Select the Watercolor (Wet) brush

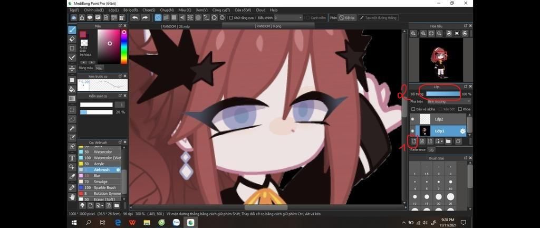(100, 158)
